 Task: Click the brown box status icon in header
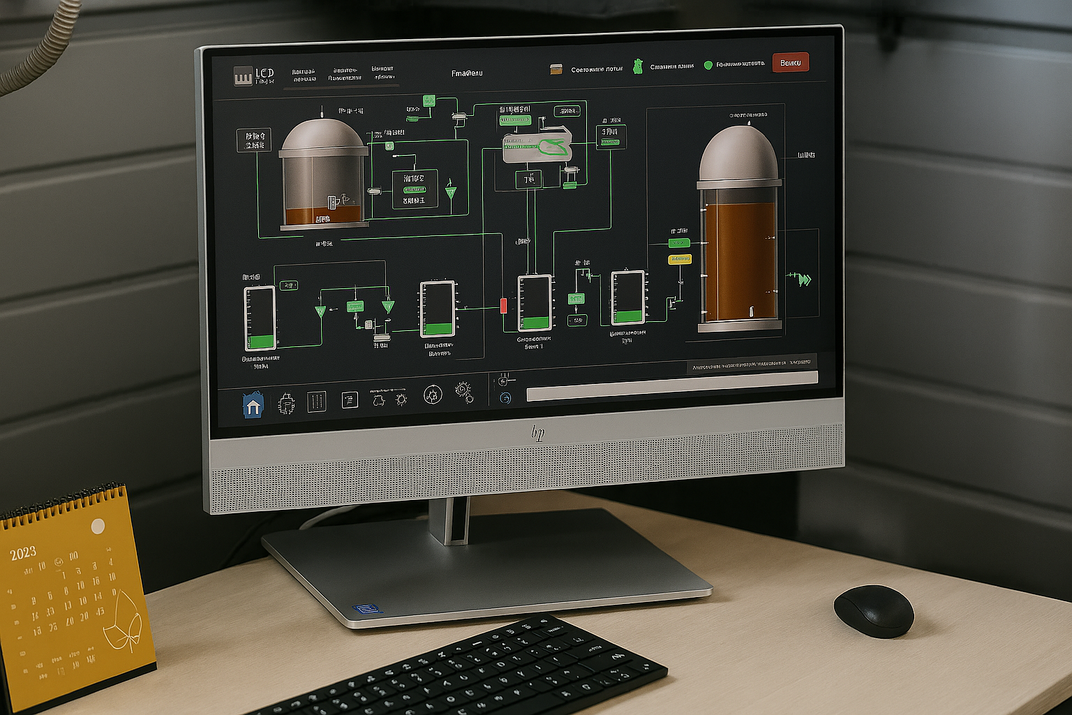point(556,69)
